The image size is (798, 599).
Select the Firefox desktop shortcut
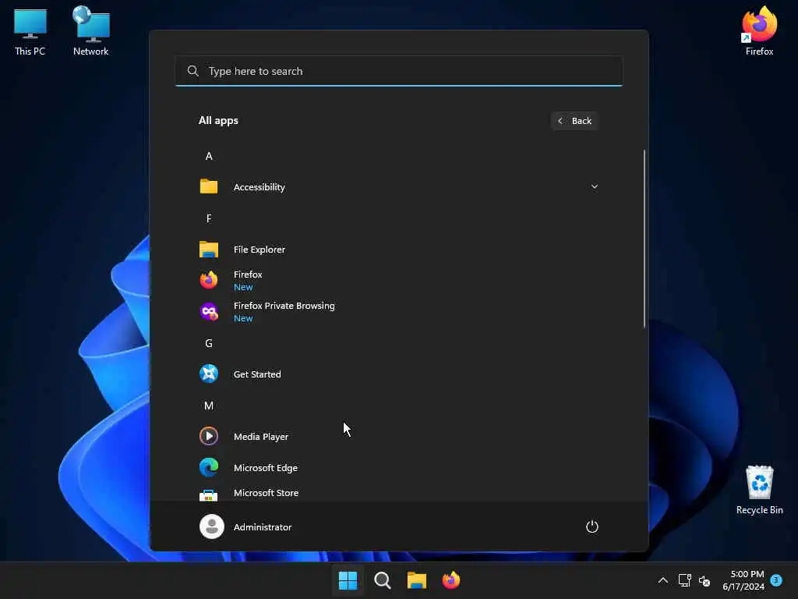click(759, 31)
